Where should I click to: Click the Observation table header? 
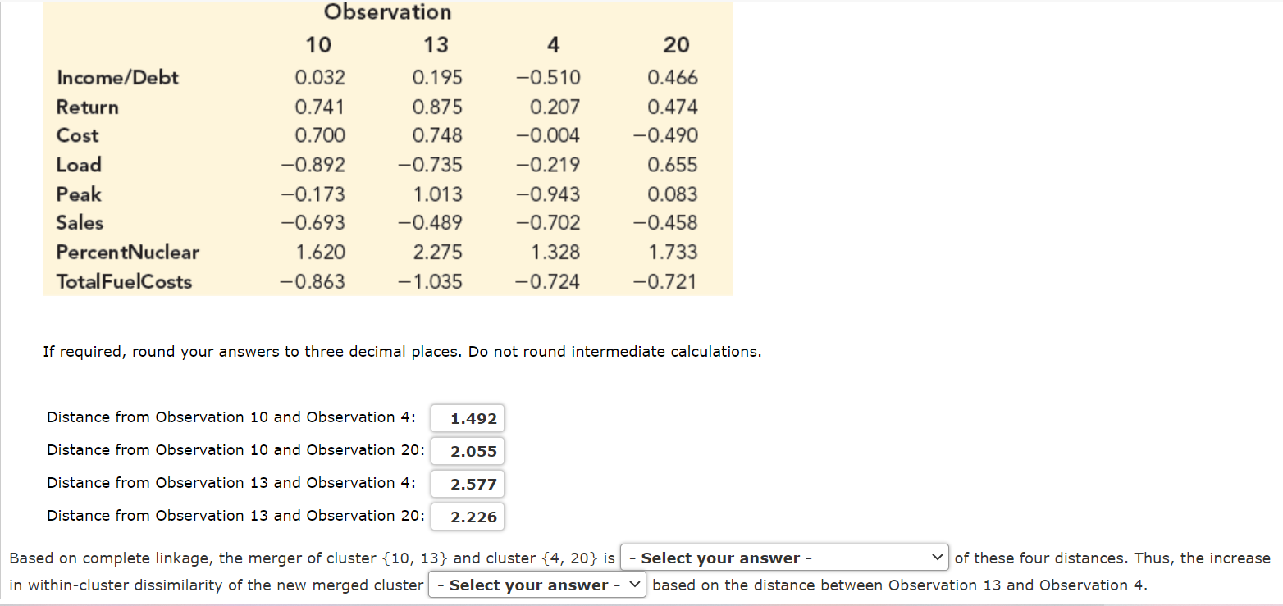coord(387,11)
